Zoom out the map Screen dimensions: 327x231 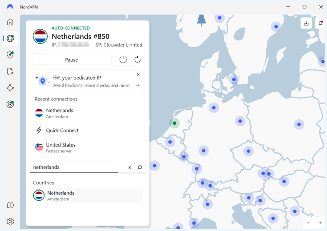[308, 223]
